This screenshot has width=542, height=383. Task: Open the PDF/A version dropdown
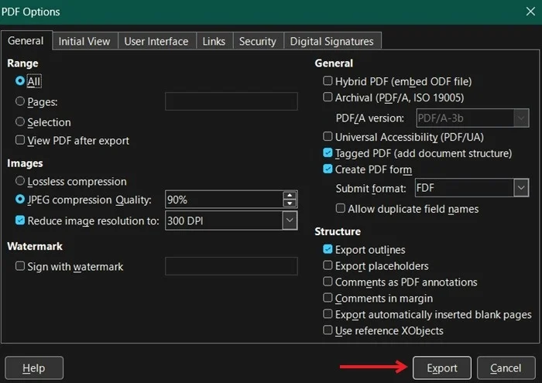(x=521, y=118)
